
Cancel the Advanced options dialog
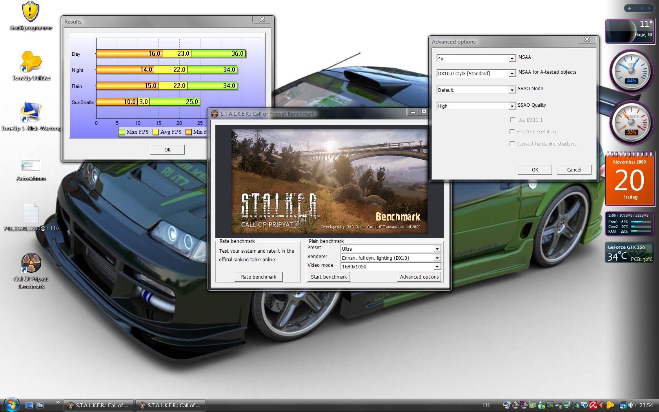click(574, 170)
